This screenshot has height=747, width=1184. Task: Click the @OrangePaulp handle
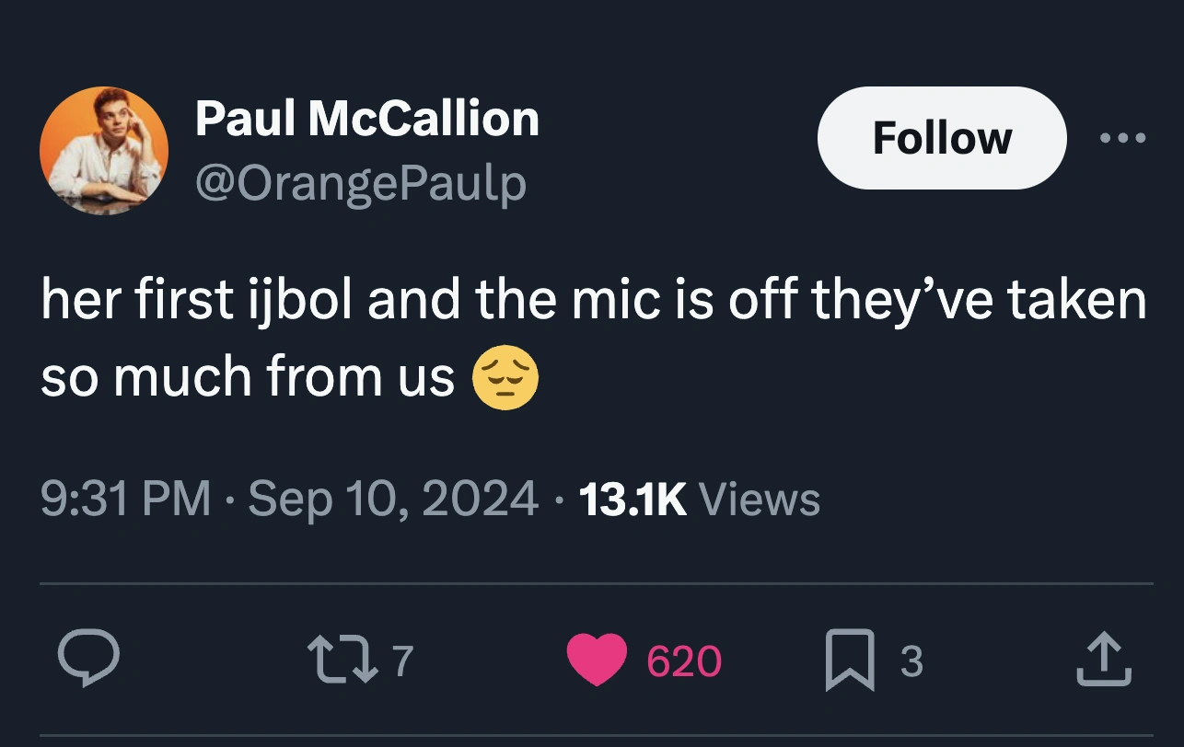tap(359, 182)
